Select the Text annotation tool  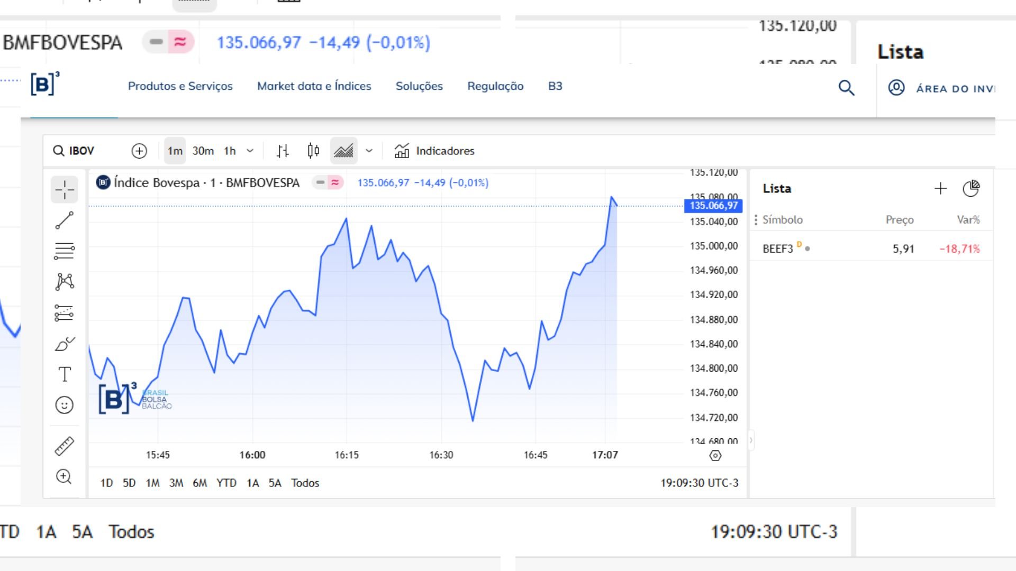click(x=65, y=374)
